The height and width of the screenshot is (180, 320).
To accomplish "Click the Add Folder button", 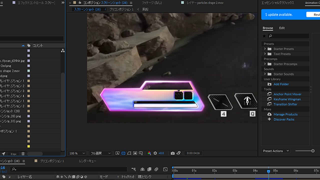I will [281, 84].
